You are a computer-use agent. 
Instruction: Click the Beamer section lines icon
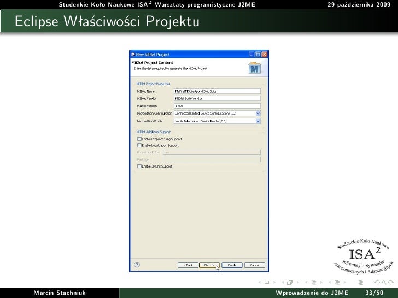[x=337, y=282]
